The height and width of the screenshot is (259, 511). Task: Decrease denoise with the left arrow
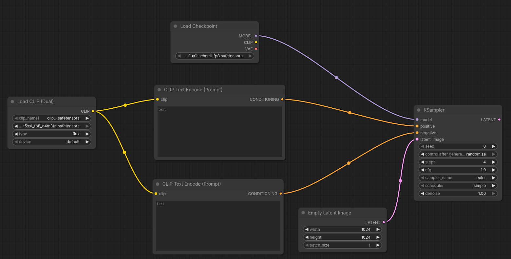point(423,194)
